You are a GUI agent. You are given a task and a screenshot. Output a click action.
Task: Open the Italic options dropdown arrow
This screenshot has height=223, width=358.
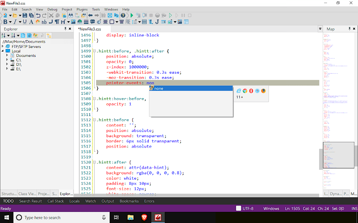click(x=20, y=22)
